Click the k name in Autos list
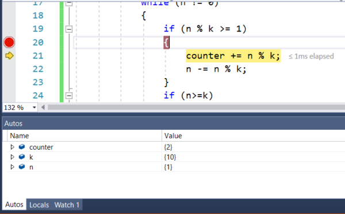The height and width of the screenshot is (214, 345). [x=31, y=157]
